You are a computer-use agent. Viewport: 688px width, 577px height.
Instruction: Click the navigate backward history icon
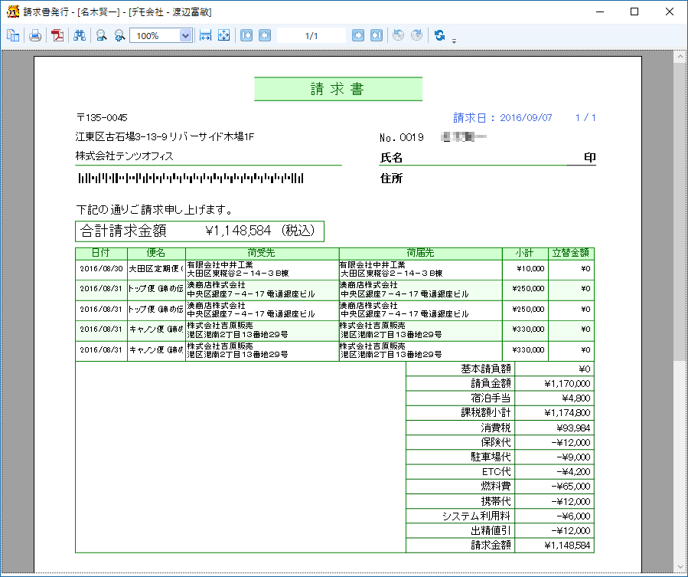point(398,35)
